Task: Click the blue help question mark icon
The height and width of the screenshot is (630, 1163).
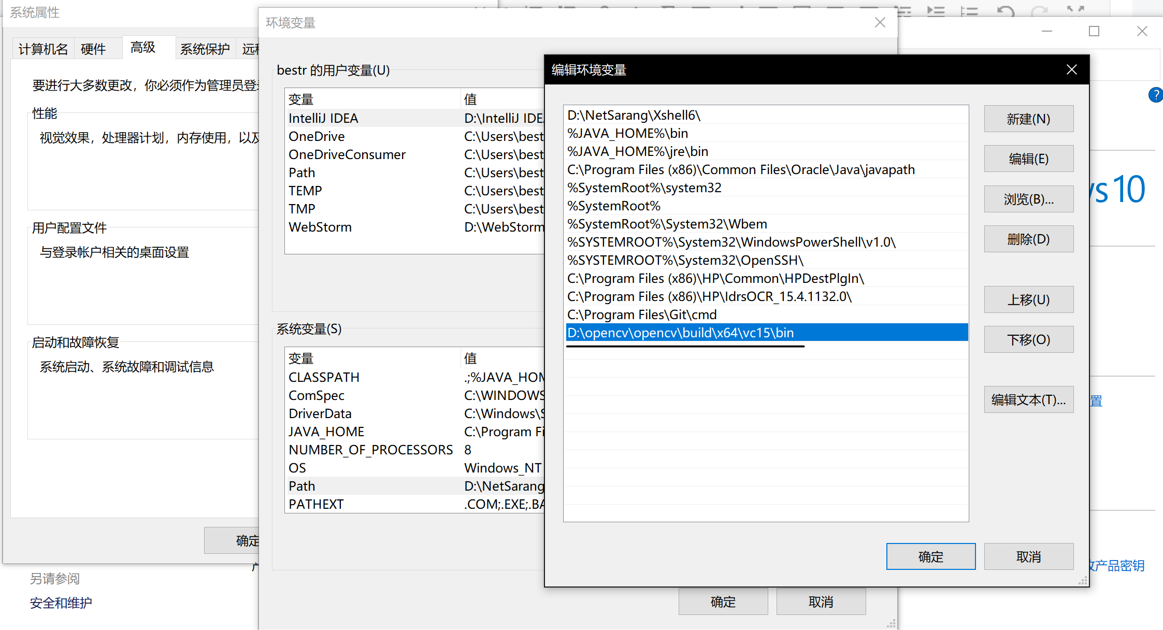Action: [1155, 95]
